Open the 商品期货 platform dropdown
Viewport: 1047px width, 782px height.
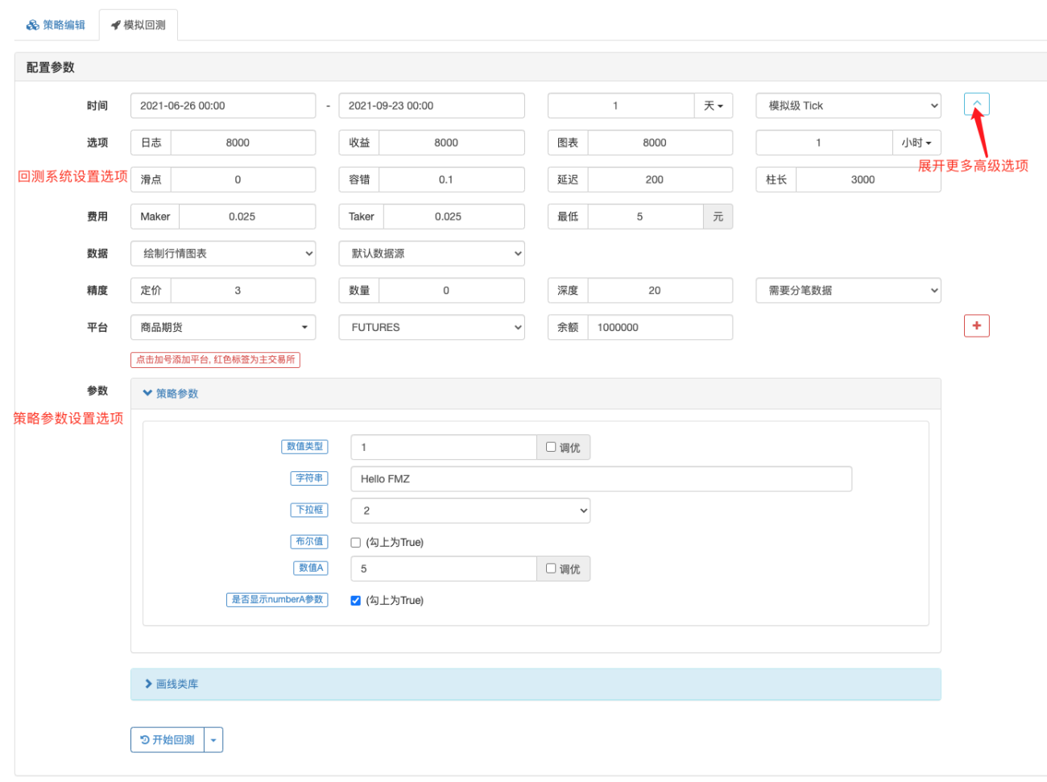tap(223, 327)
